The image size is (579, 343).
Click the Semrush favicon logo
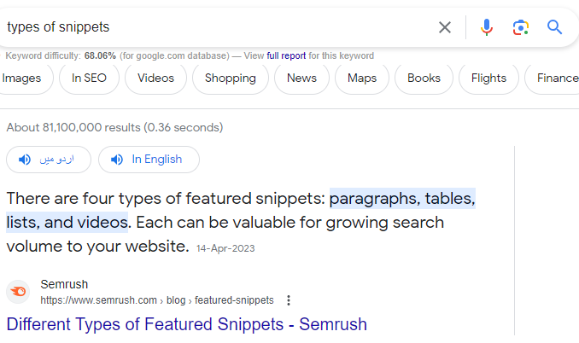(18, 292)
